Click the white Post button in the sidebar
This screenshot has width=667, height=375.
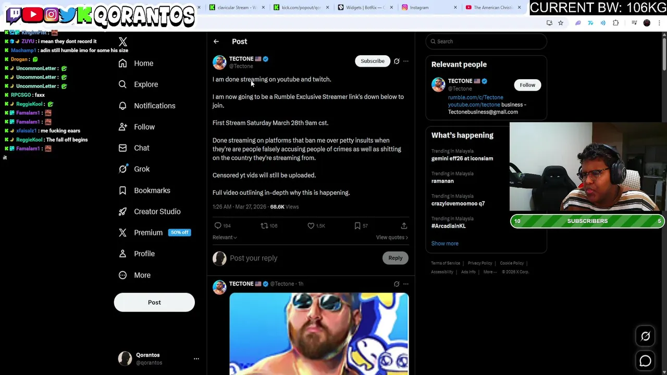pyautogui.click(x=154, y=302)
